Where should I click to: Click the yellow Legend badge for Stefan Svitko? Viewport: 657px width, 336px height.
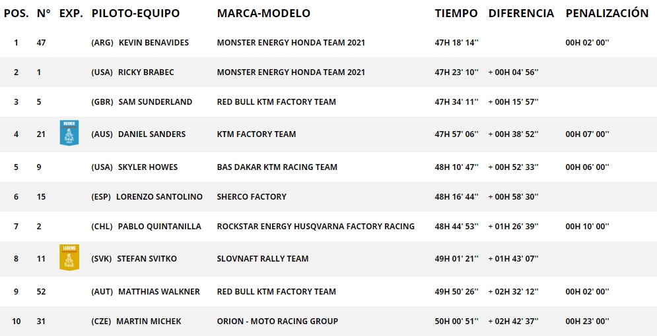[69, 258]
